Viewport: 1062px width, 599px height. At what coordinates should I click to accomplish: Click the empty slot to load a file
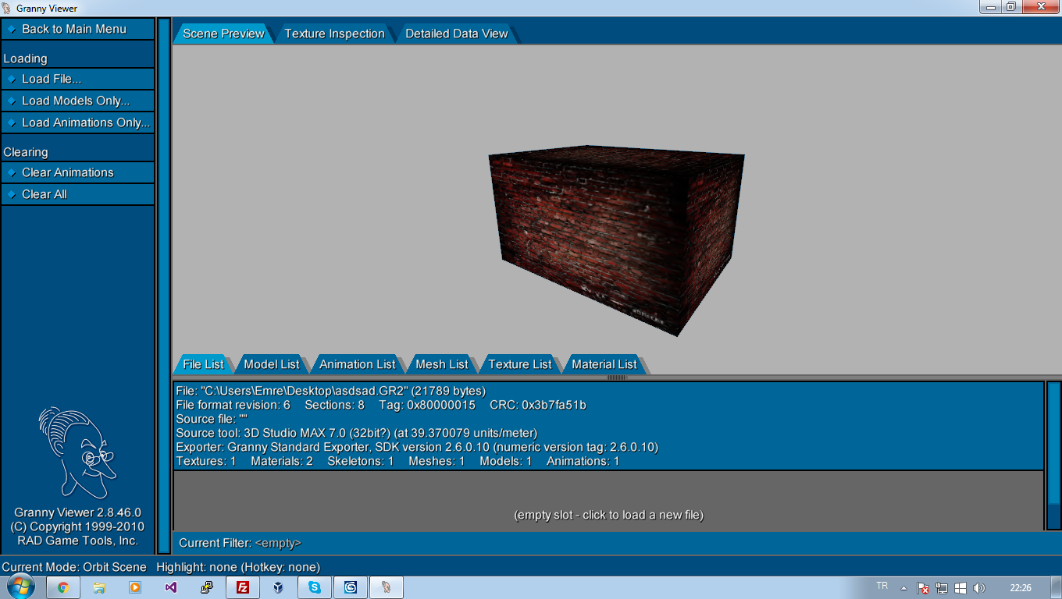click(608, 500)
